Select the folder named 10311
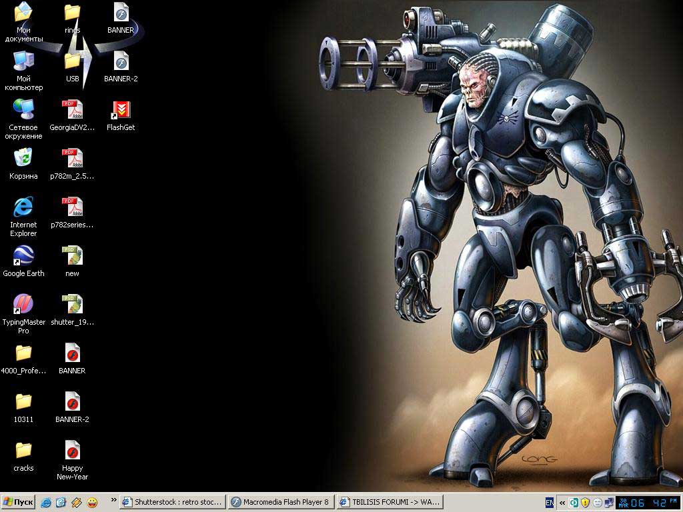Screen dimensions: 683x512 click(23, 408)
